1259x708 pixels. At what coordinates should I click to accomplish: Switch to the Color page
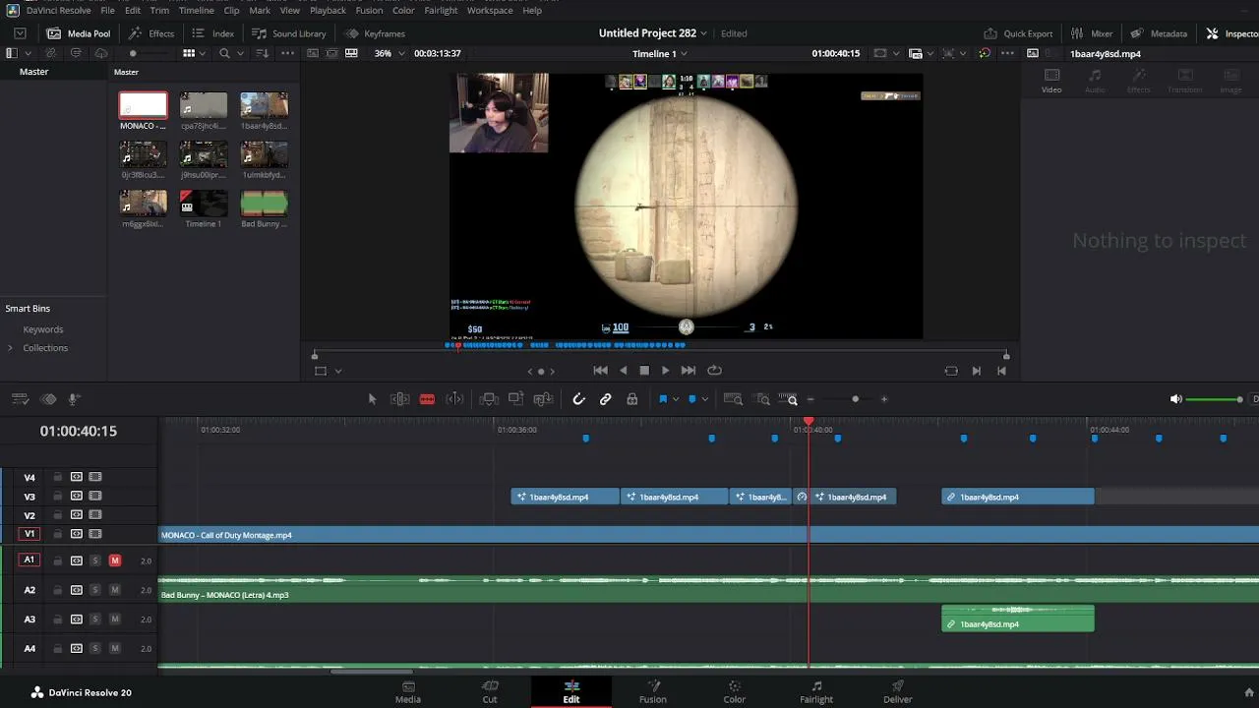pos(735,691)
